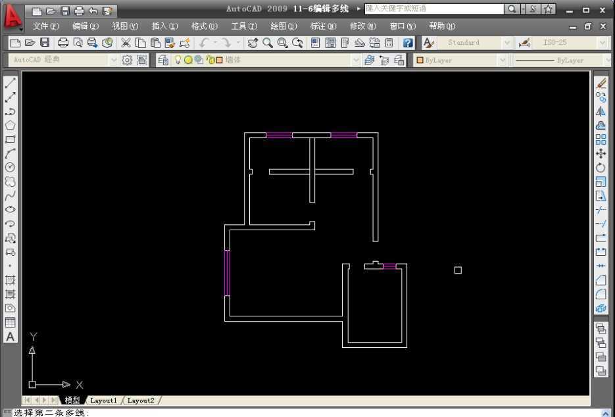The image size is (615, 417).
Task: Open the 编辑 menu
Action: click(x=85, y=26)
